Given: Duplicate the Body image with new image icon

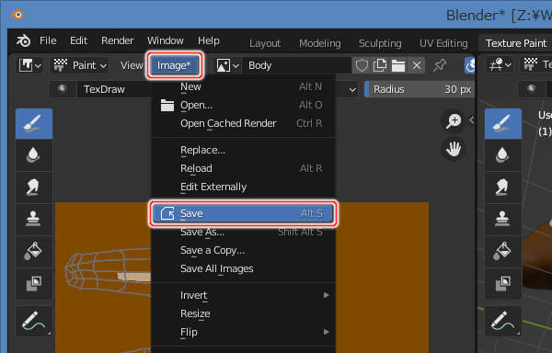Looking at the screenshot, I should [x=380, y=65].
